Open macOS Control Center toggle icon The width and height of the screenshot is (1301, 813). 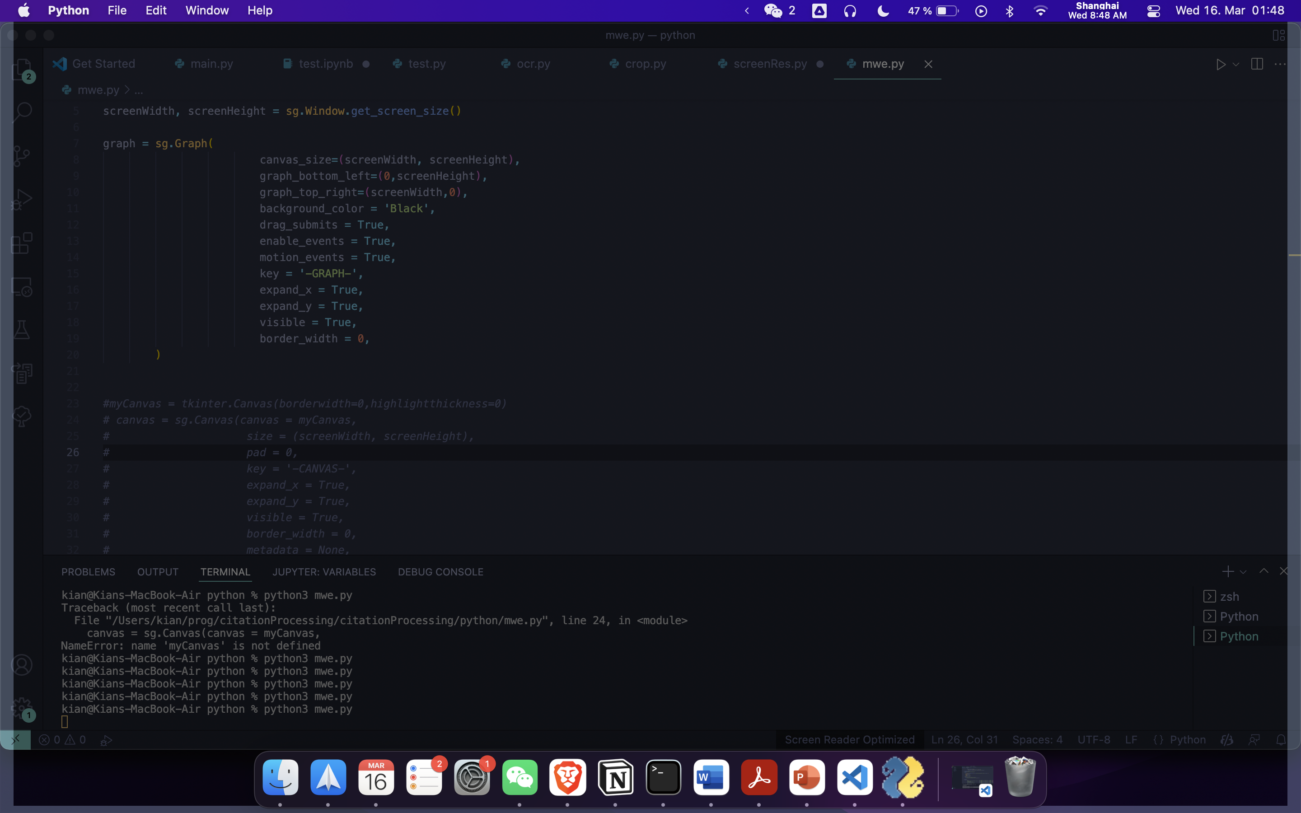point(1153,11)
